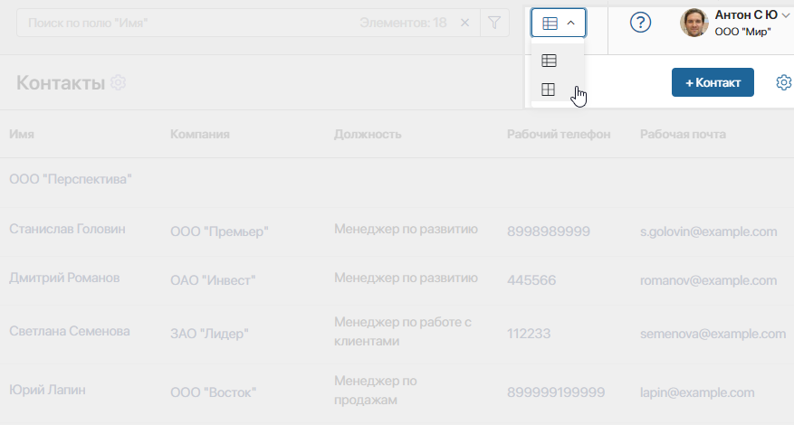Click email romanov@example.com
This screenshot has width=794, height=425.
tap(708, 280)
